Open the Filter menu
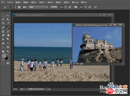 58,2
